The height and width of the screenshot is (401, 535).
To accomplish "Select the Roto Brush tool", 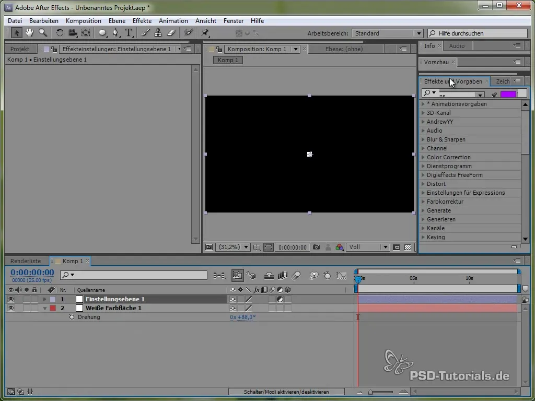I will tap(188, 33).
